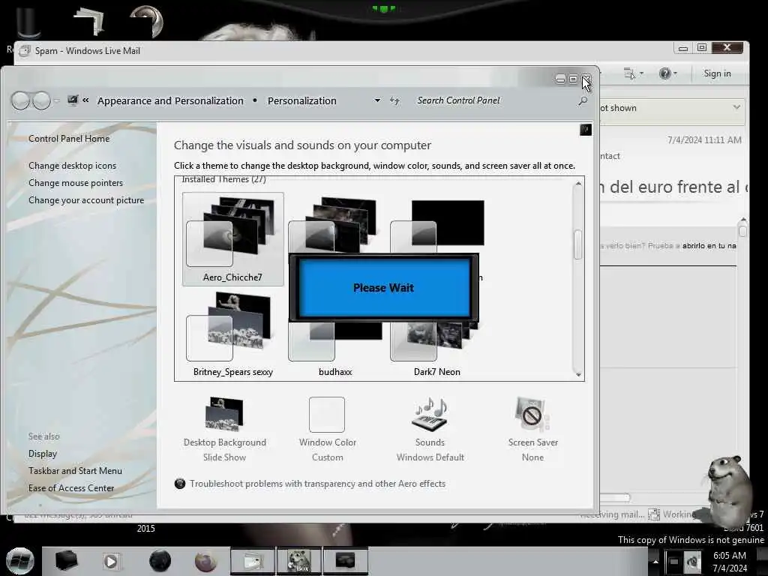
Task: Click the theme list scrollbar thumb
Action: click(578, 244)
